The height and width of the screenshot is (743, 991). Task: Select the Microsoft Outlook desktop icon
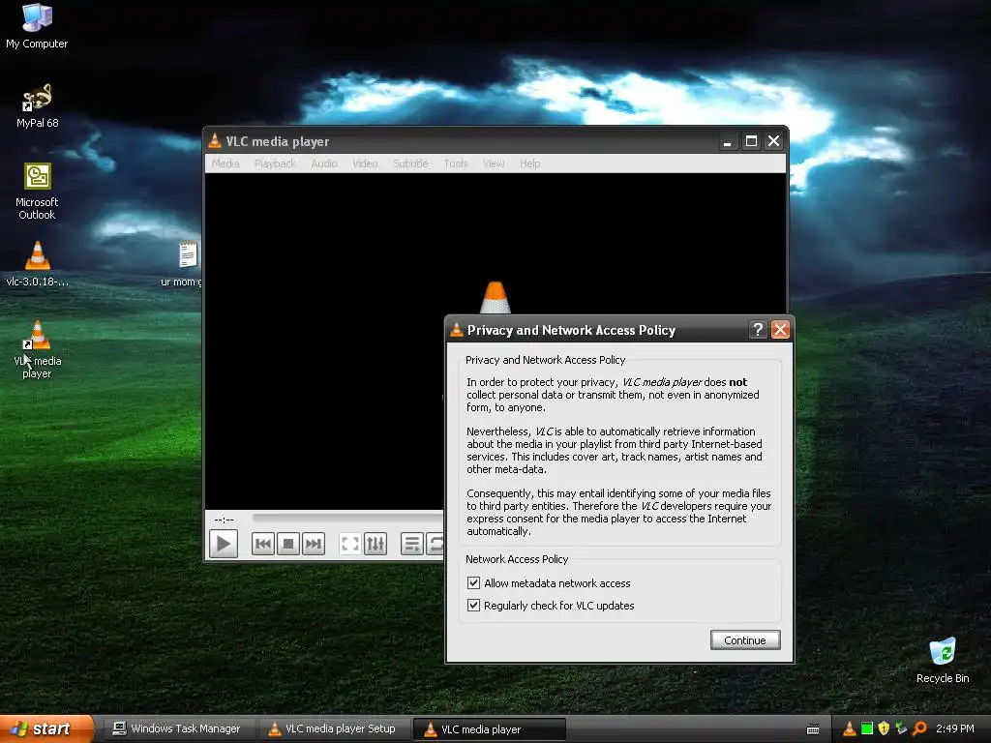coord(38,192)
